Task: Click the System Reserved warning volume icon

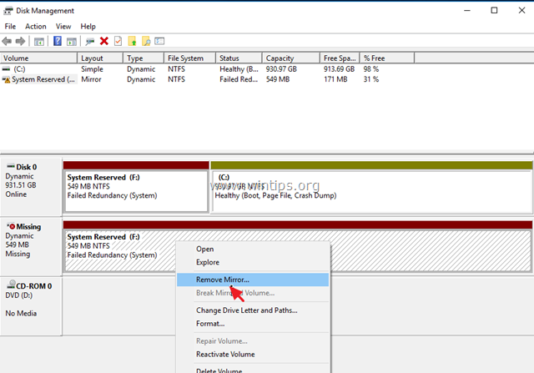Action: (6, 79)
